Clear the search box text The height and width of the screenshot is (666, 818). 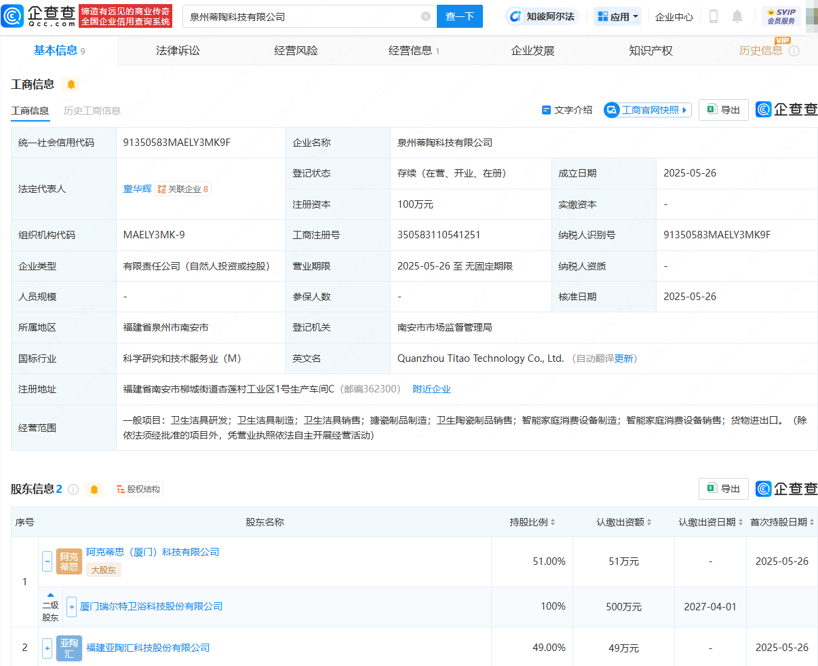click(x=426, y=16)
